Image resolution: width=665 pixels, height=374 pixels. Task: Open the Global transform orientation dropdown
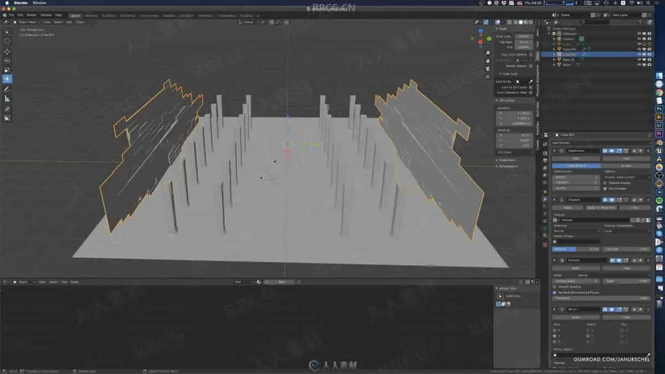point(248,22)
